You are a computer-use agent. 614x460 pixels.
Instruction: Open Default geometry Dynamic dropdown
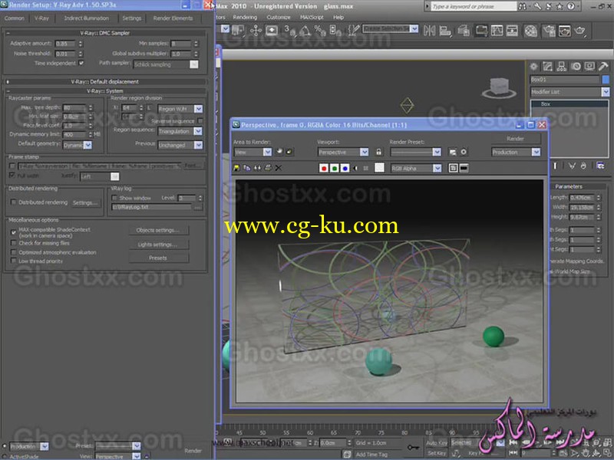(x=78, y=145)
